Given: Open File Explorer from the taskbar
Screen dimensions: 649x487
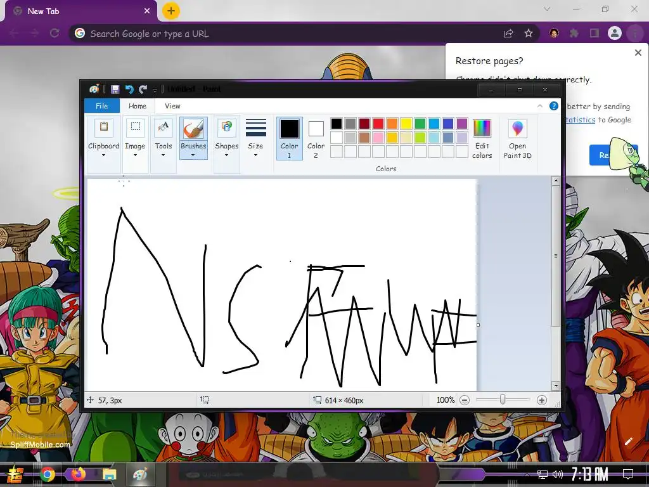Looking at the screenshot, I should [109, 474].
